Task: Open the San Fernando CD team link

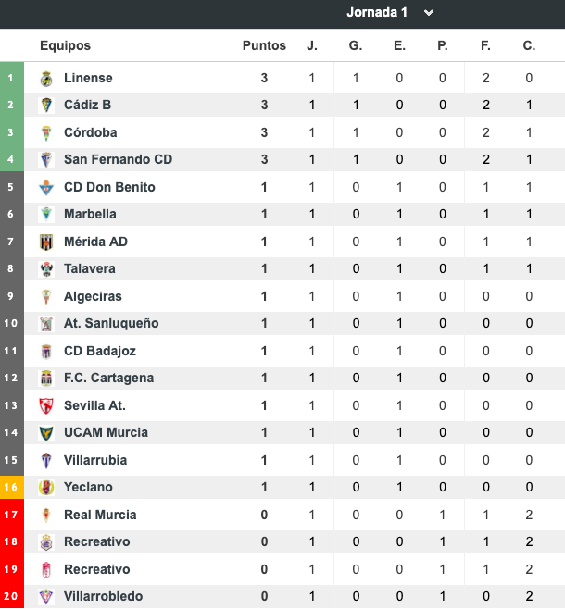Action: (x=118, y=160)
